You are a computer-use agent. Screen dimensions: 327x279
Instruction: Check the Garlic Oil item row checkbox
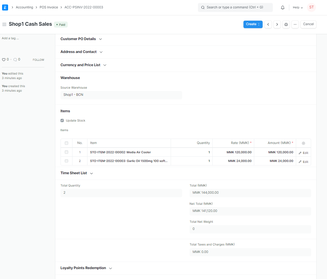click(x=66, y=161)
